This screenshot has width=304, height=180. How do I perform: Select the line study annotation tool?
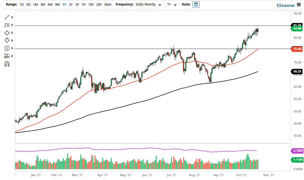7,25
